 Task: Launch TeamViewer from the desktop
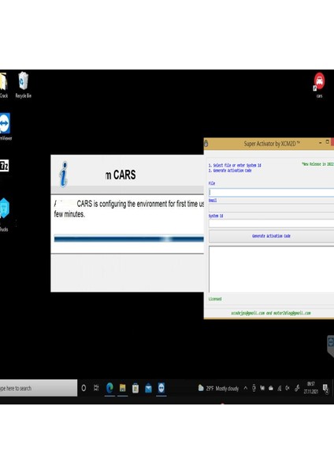point(6,126)
